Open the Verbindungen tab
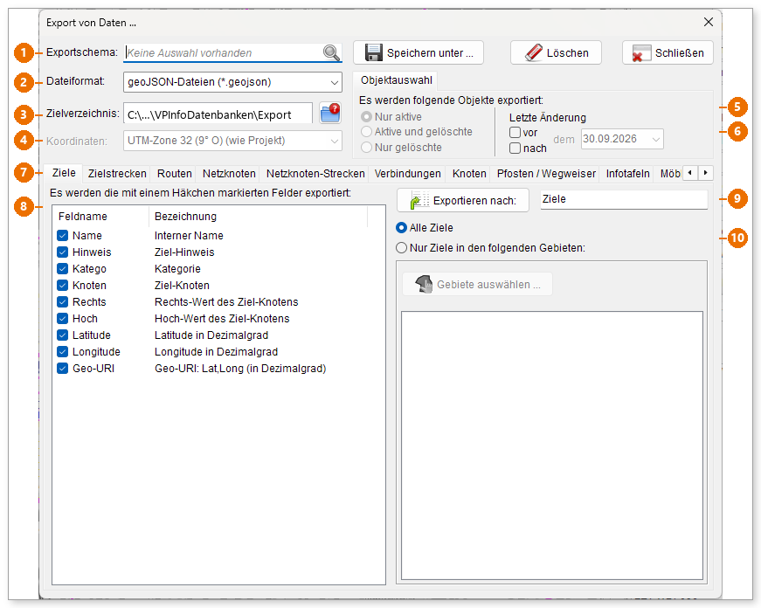 [x=408, y=174]
